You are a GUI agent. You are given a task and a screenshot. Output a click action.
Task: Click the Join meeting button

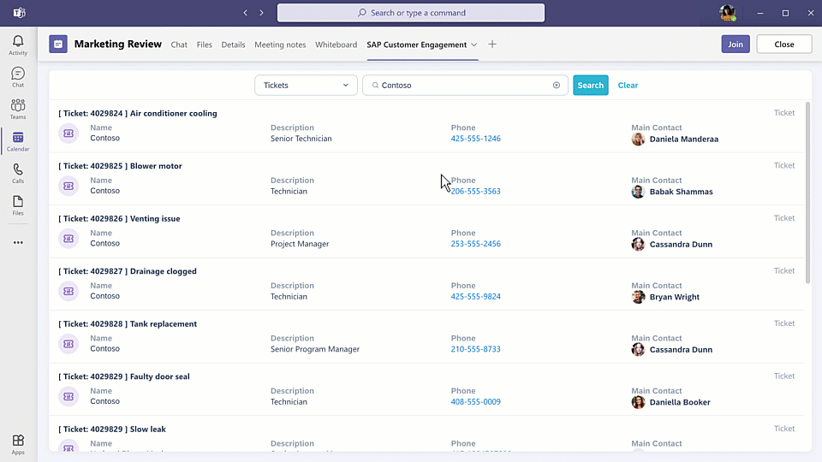(735, 44)
